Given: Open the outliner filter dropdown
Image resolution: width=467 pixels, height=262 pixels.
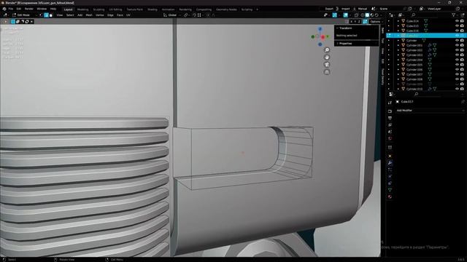Looking at the screenshot, I should 455,15.
